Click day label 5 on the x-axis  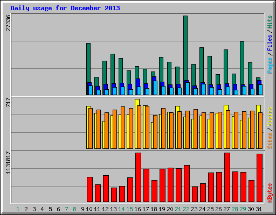pyautogui.click(x=50, y=209)
